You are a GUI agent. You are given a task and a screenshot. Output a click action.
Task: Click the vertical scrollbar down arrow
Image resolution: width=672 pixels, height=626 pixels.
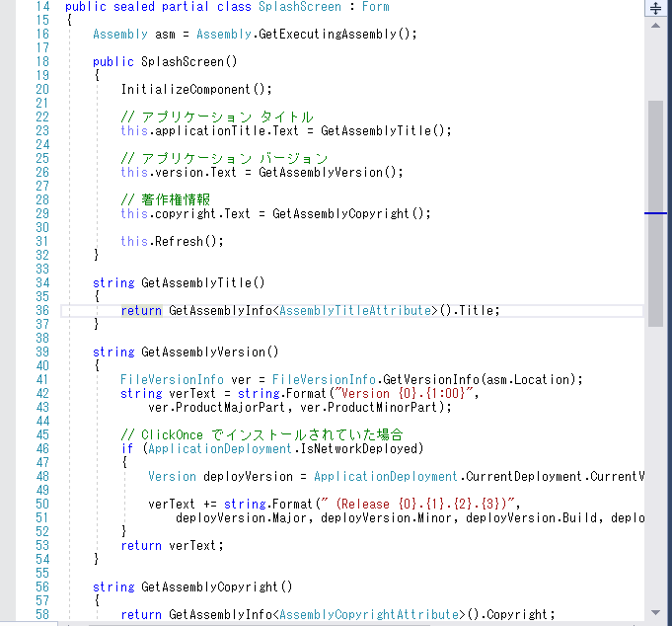coord(655,613)
